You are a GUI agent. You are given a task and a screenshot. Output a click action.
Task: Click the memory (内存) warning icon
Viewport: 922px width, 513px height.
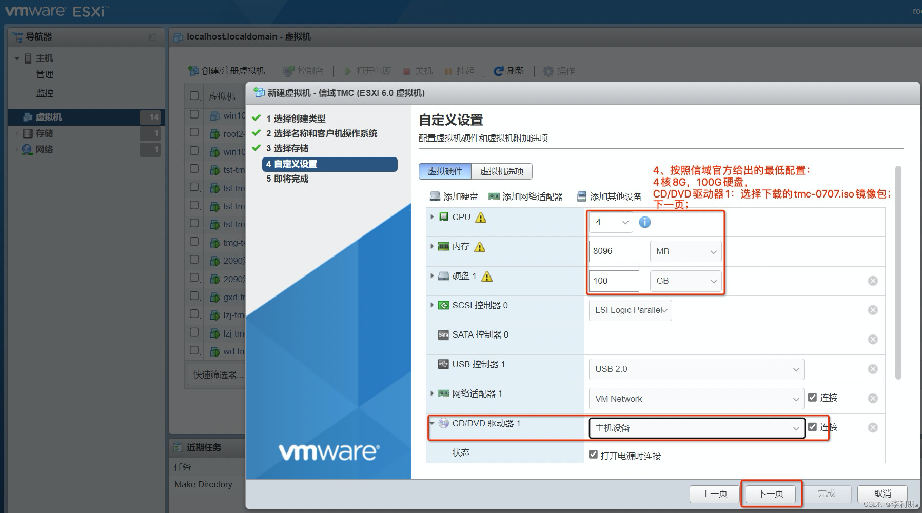[480, 247]
